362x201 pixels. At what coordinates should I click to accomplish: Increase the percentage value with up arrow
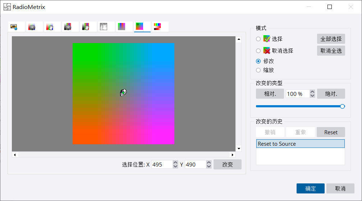(x=312, y=92)
